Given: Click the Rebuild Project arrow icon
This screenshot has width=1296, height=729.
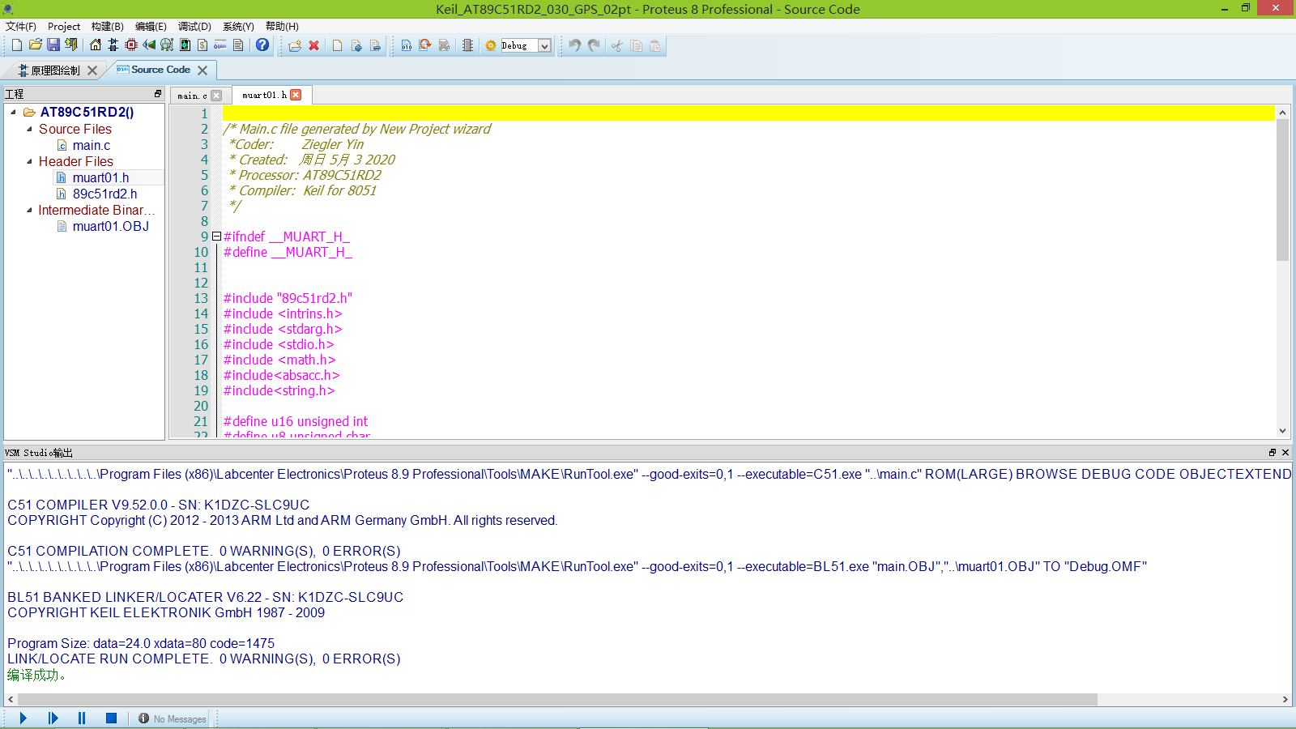Looking at the screenshot, I should (x=425, y=45).
